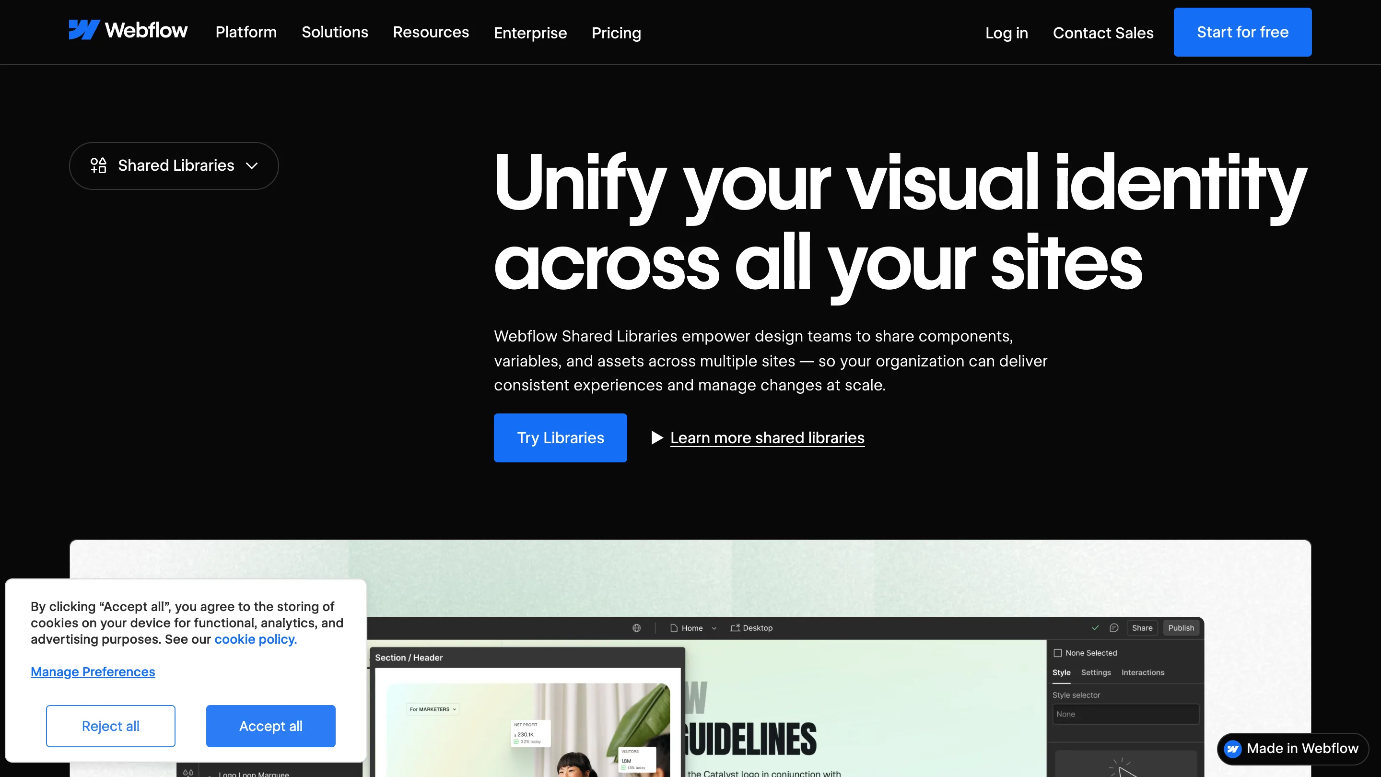Click Log in

(1007, 33)
